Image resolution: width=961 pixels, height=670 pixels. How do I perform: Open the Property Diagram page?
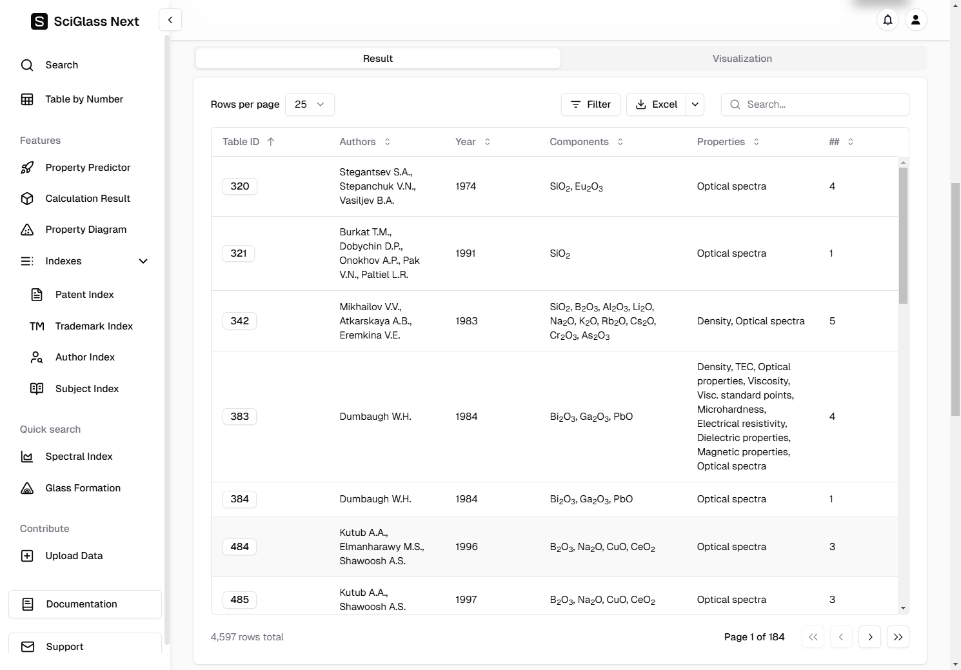(85, 230)
